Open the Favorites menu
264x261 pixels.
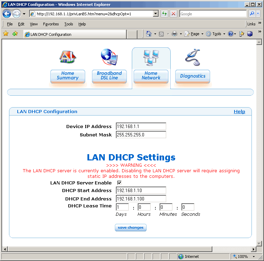51,24
